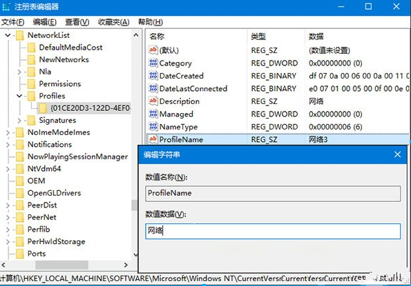Image resolution: width=411 pixels, height=286 pixels.
Task: Open the 文件(F) menu
Action: coord(13,22)
